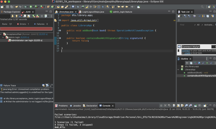
Task: Collapse the AcceptanceTest tree node
Action: pos(1,34)
